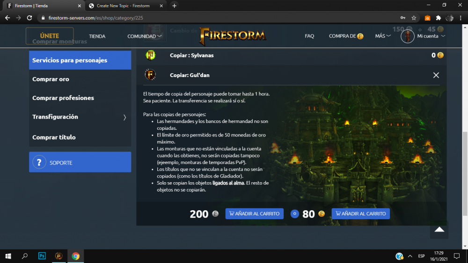Viewport: 468px width, 263px height.
Task: Open the browser extensions puzzle icon
Action: [x=439, y=18]
